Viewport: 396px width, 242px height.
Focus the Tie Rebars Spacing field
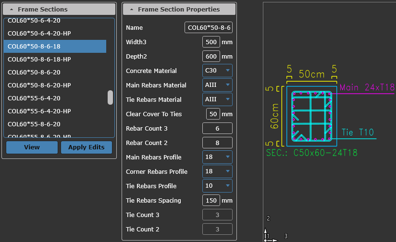tap(211, 200)
